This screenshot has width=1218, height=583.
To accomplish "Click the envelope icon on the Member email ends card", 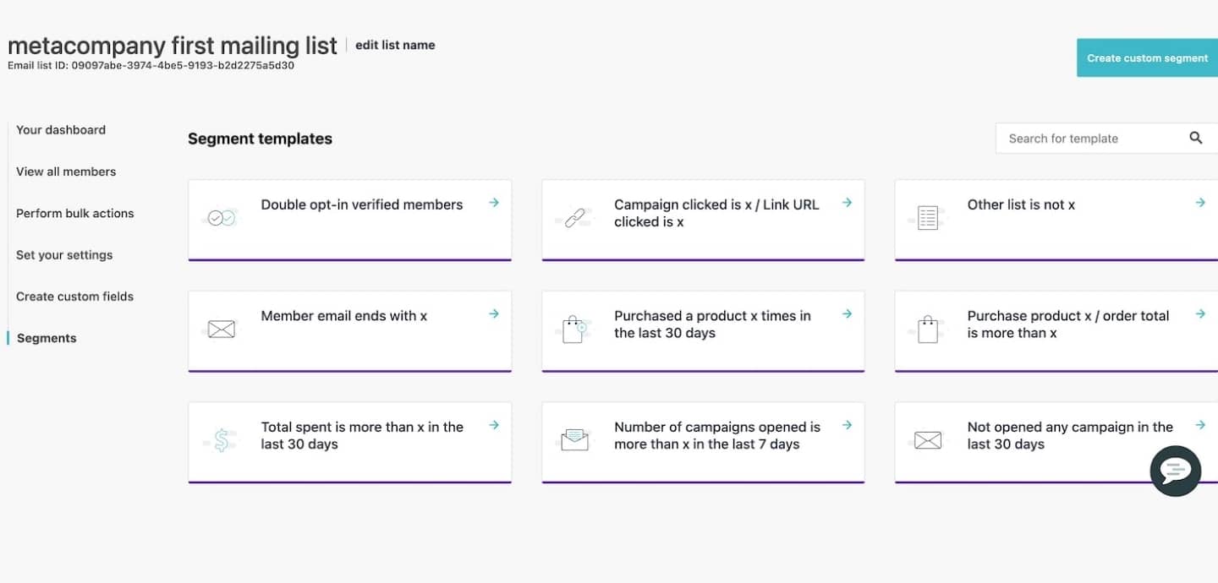I will click(221, 330).
